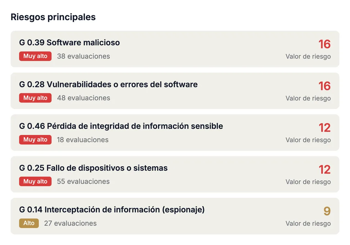350x245 pixels.
Task: Select the 48 evaluaciones count
Action: point(84,98)
